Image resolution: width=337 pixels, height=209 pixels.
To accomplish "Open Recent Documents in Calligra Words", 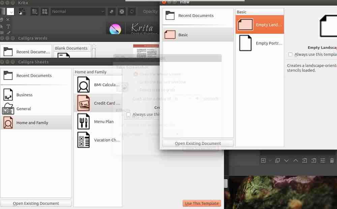I will click(26, 52).
